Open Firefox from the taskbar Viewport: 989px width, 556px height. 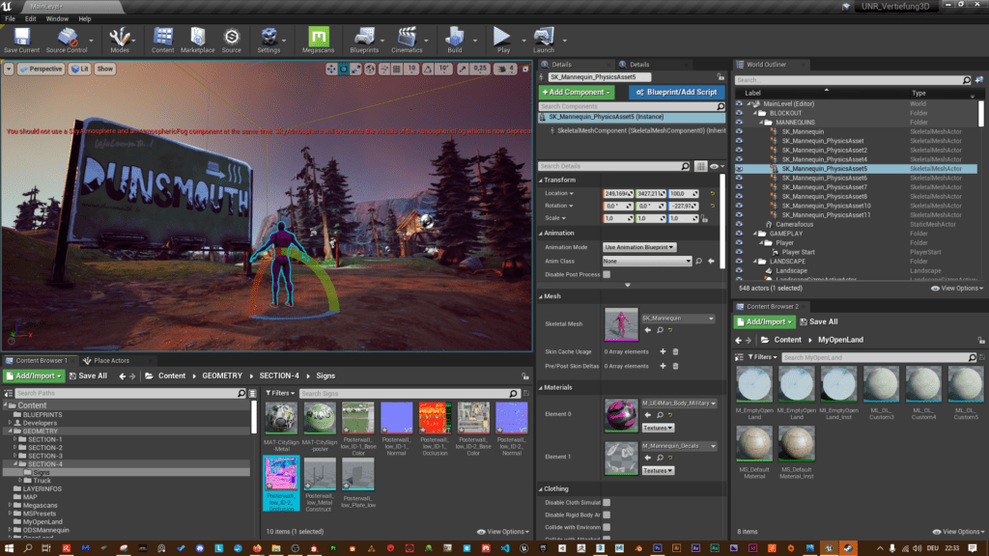tap(257, 548)
